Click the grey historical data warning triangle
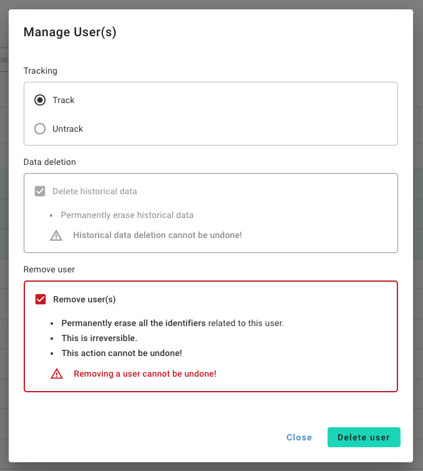423x471 pixels. pyautogui.click(x=56, y=235)
